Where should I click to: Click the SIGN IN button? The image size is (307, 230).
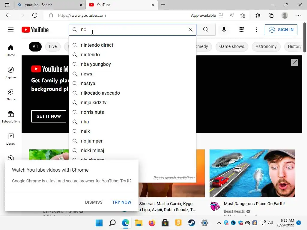(x=281, y=30)
